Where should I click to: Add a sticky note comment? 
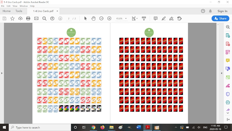pyautogui.click(x=155, y=18)
